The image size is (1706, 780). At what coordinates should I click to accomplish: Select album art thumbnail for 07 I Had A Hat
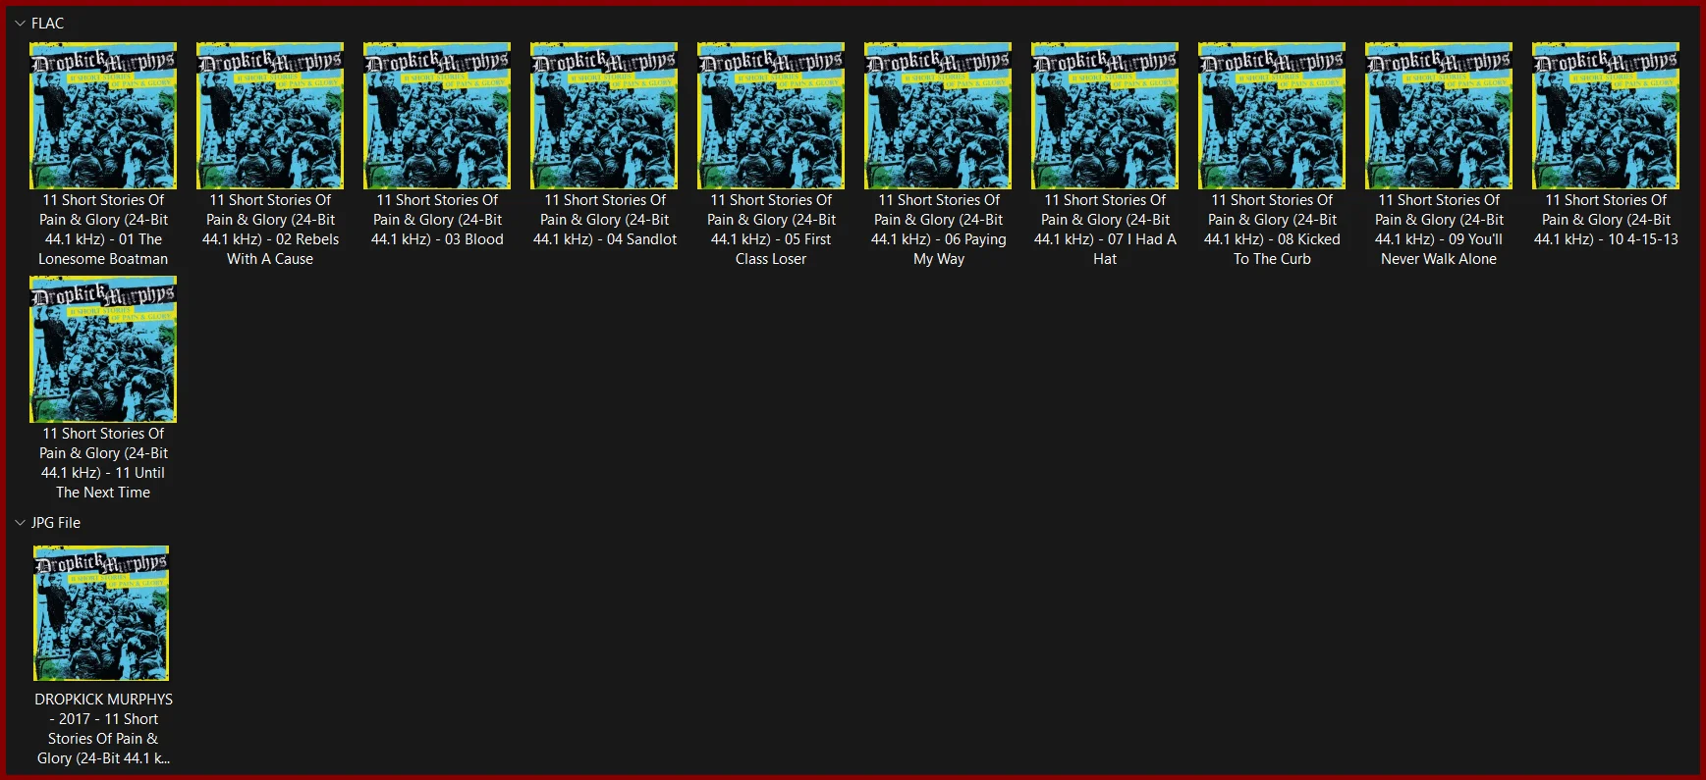tap(1105, 116)
